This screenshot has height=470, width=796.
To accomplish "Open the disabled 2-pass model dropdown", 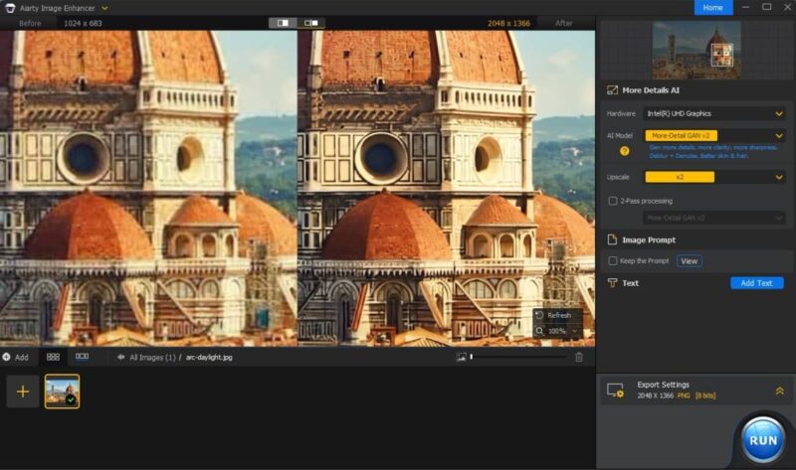I will [x=713, y=218].
